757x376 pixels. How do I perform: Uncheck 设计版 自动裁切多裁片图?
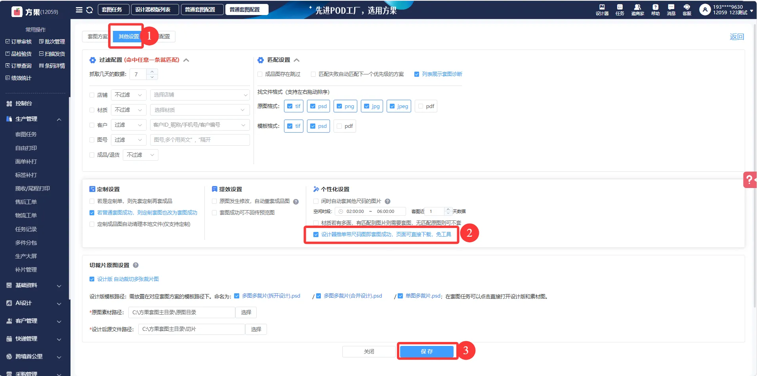click(92, 279)
